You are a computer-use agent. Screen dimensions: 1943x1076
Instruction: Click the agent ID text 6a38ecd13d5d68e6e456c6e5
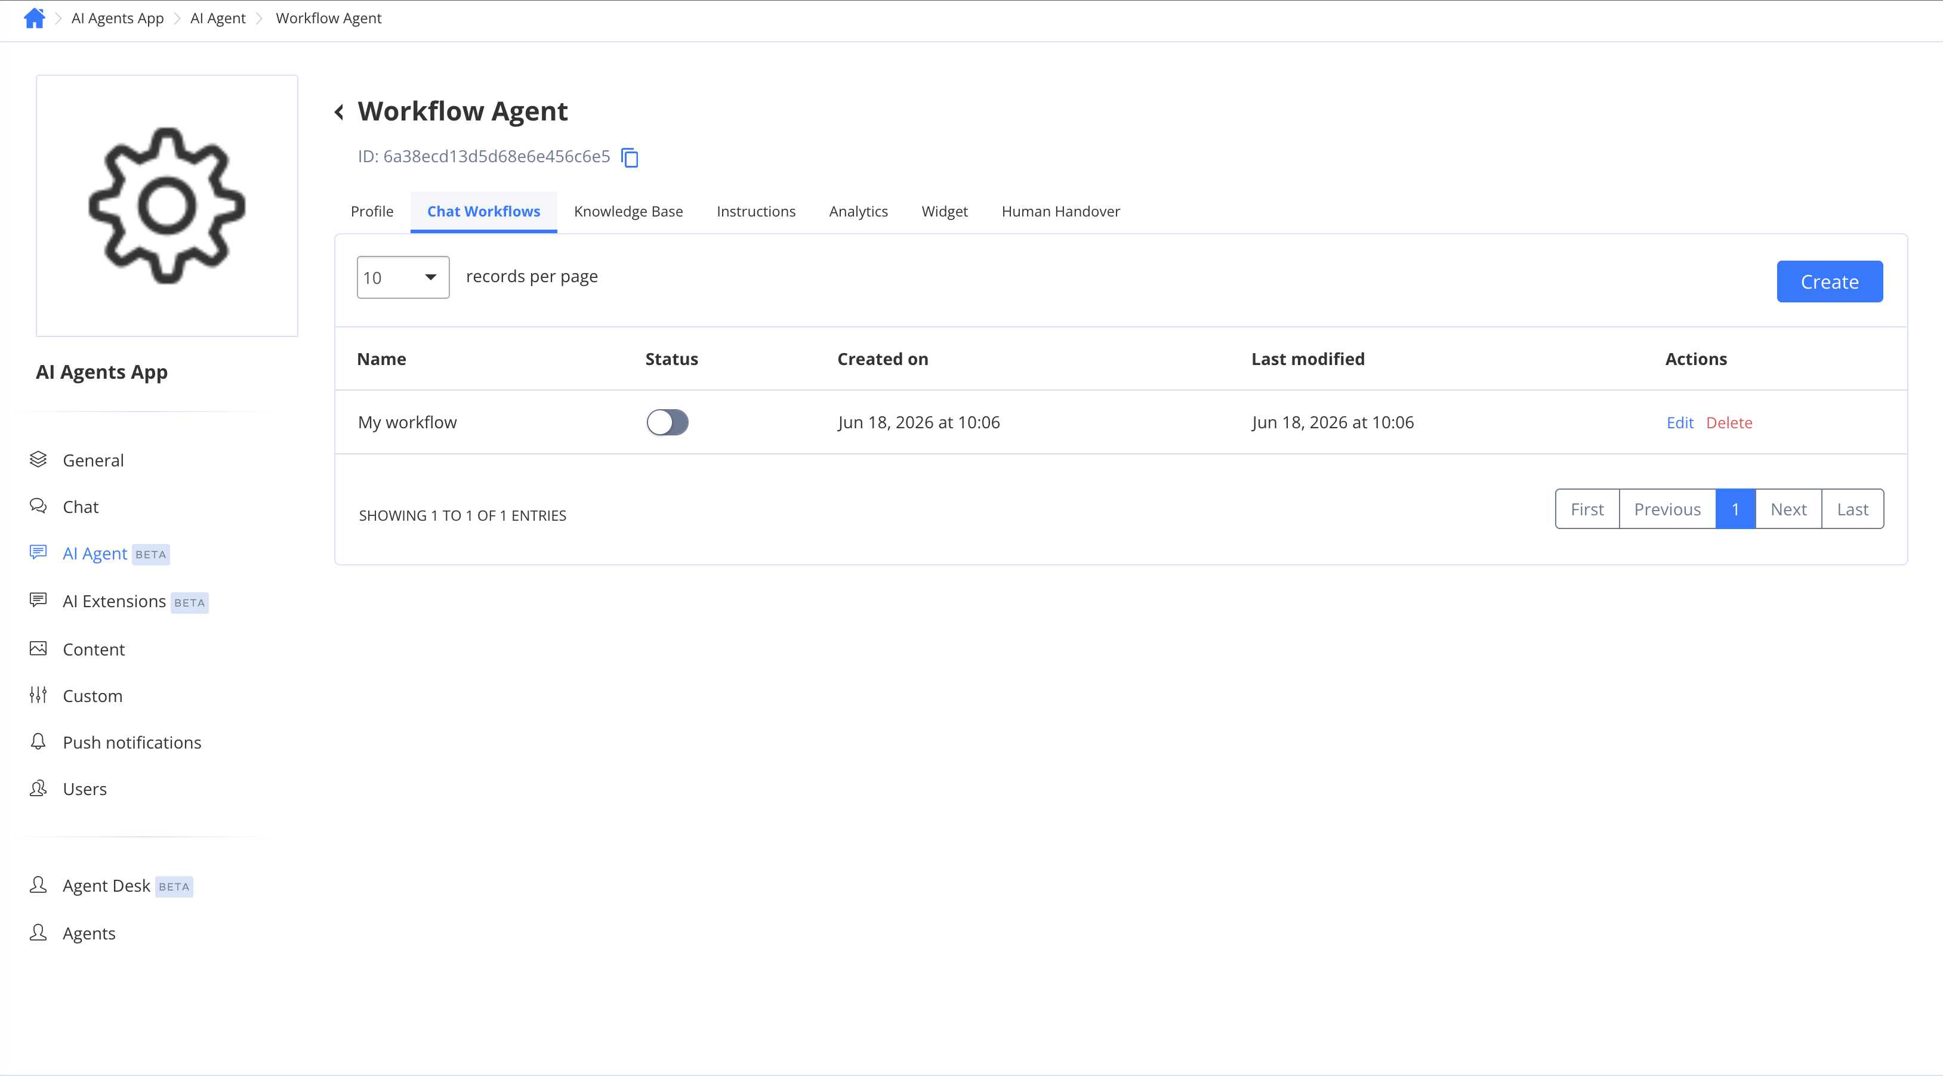(496, 156)
